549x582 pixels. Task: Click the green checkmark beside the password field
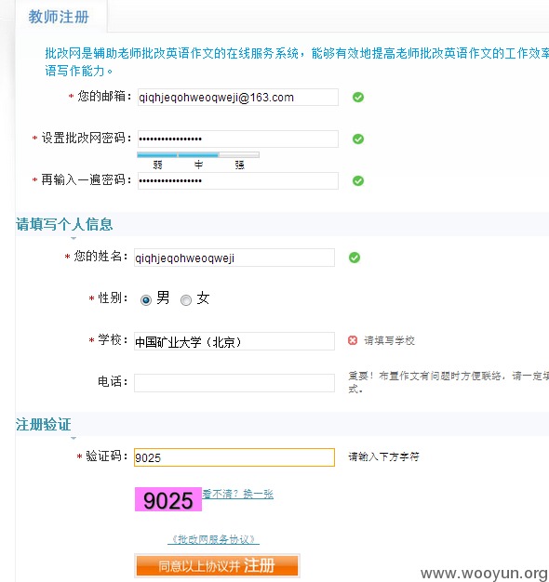coord(358,139)
